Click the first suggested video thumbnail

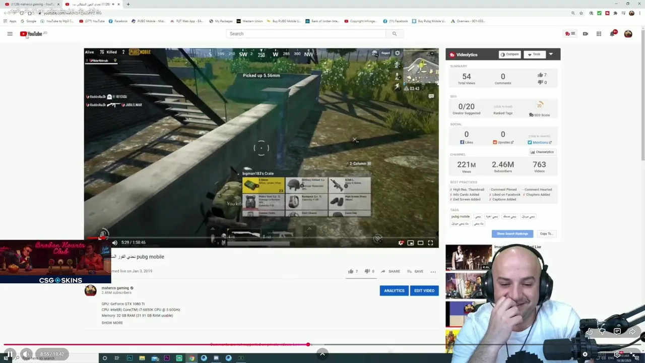point(468,257)
